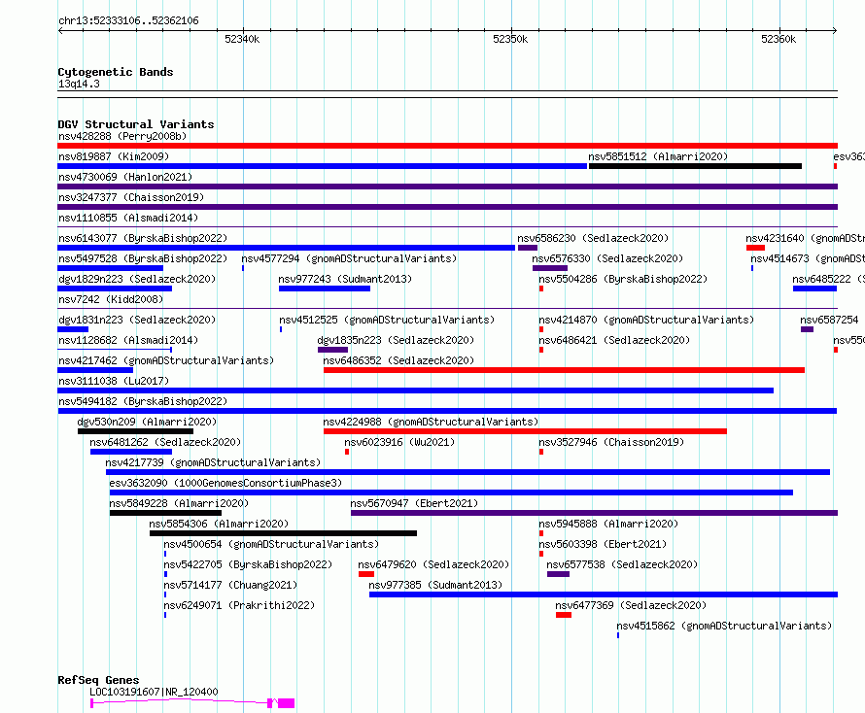This screenshot has width=865, height=713.
Task: Click nsv6143077 (ByrskaBishop2022) label
Action: (143, 238)
